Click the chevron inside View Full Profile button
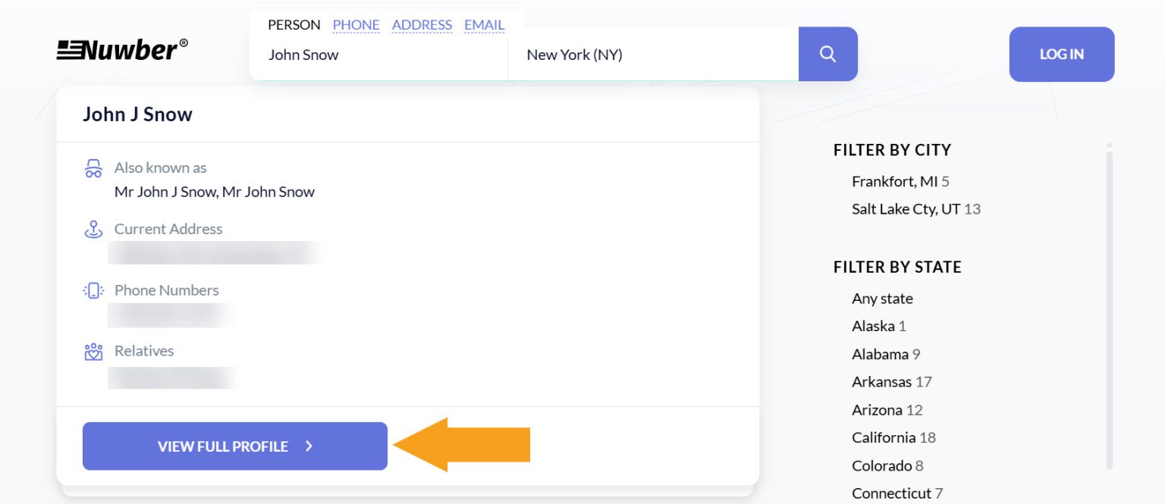Image resolution: width=1165 pixels, height=504 pixels. point(309,446)
